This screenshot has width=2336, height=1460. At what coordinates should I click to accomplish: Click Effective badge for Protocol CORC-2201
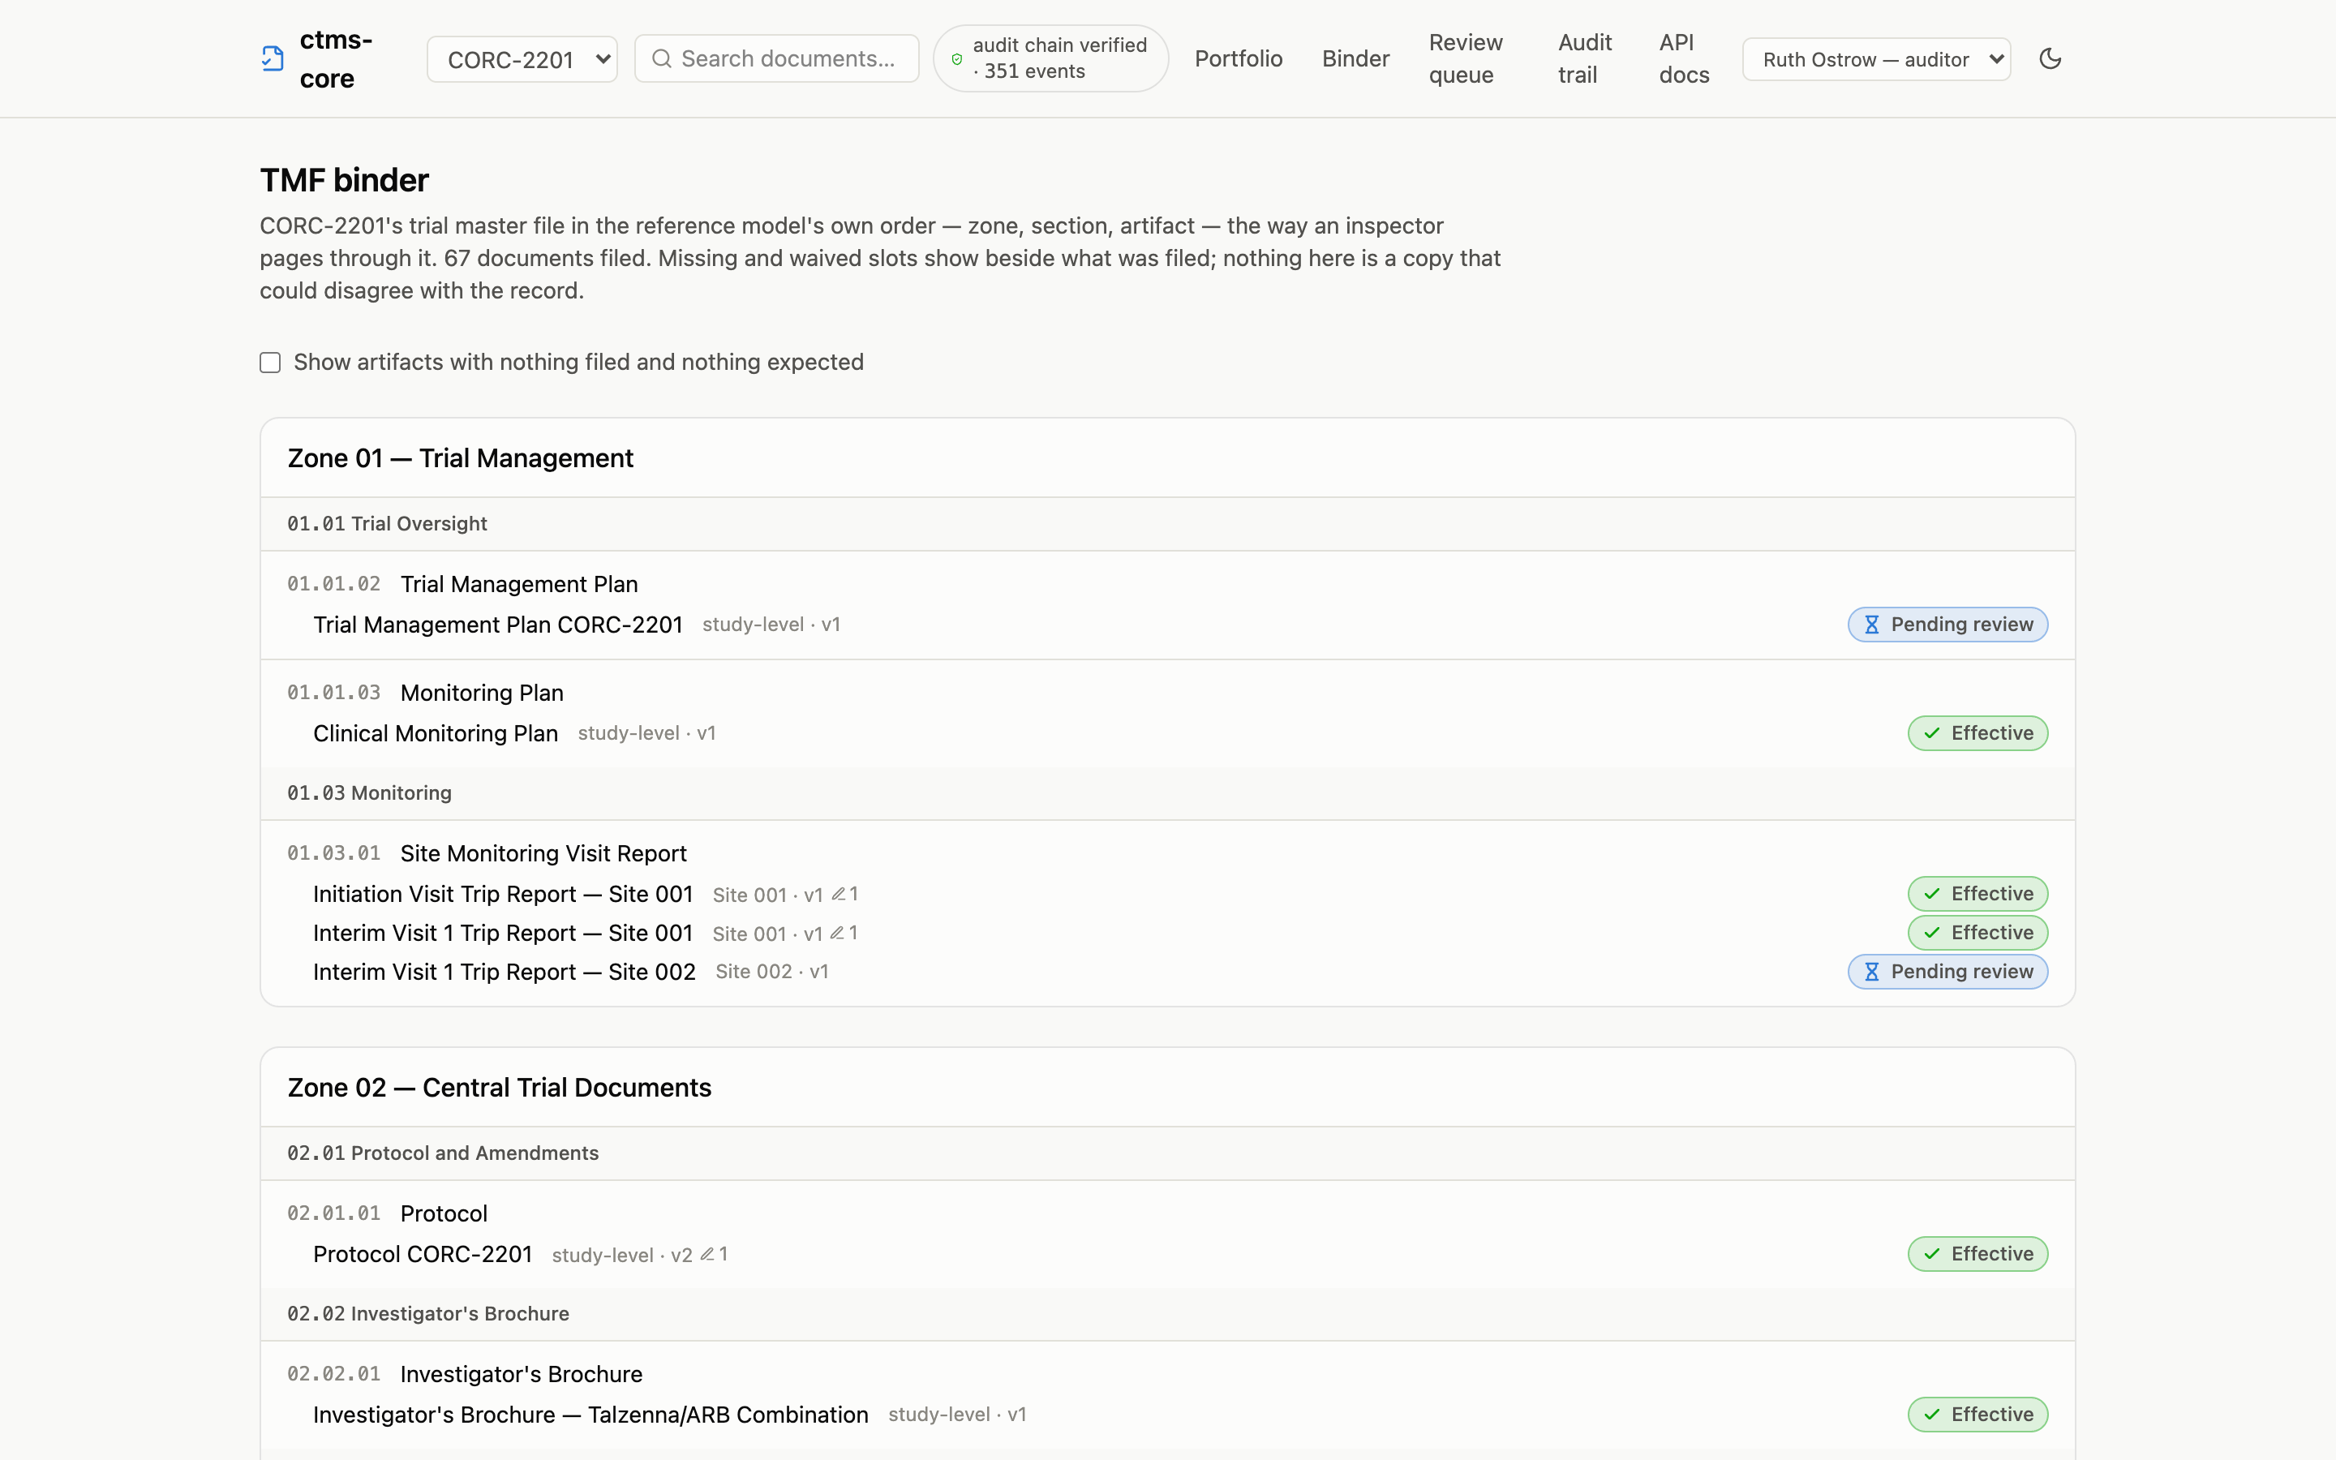coord(1977,1254)
